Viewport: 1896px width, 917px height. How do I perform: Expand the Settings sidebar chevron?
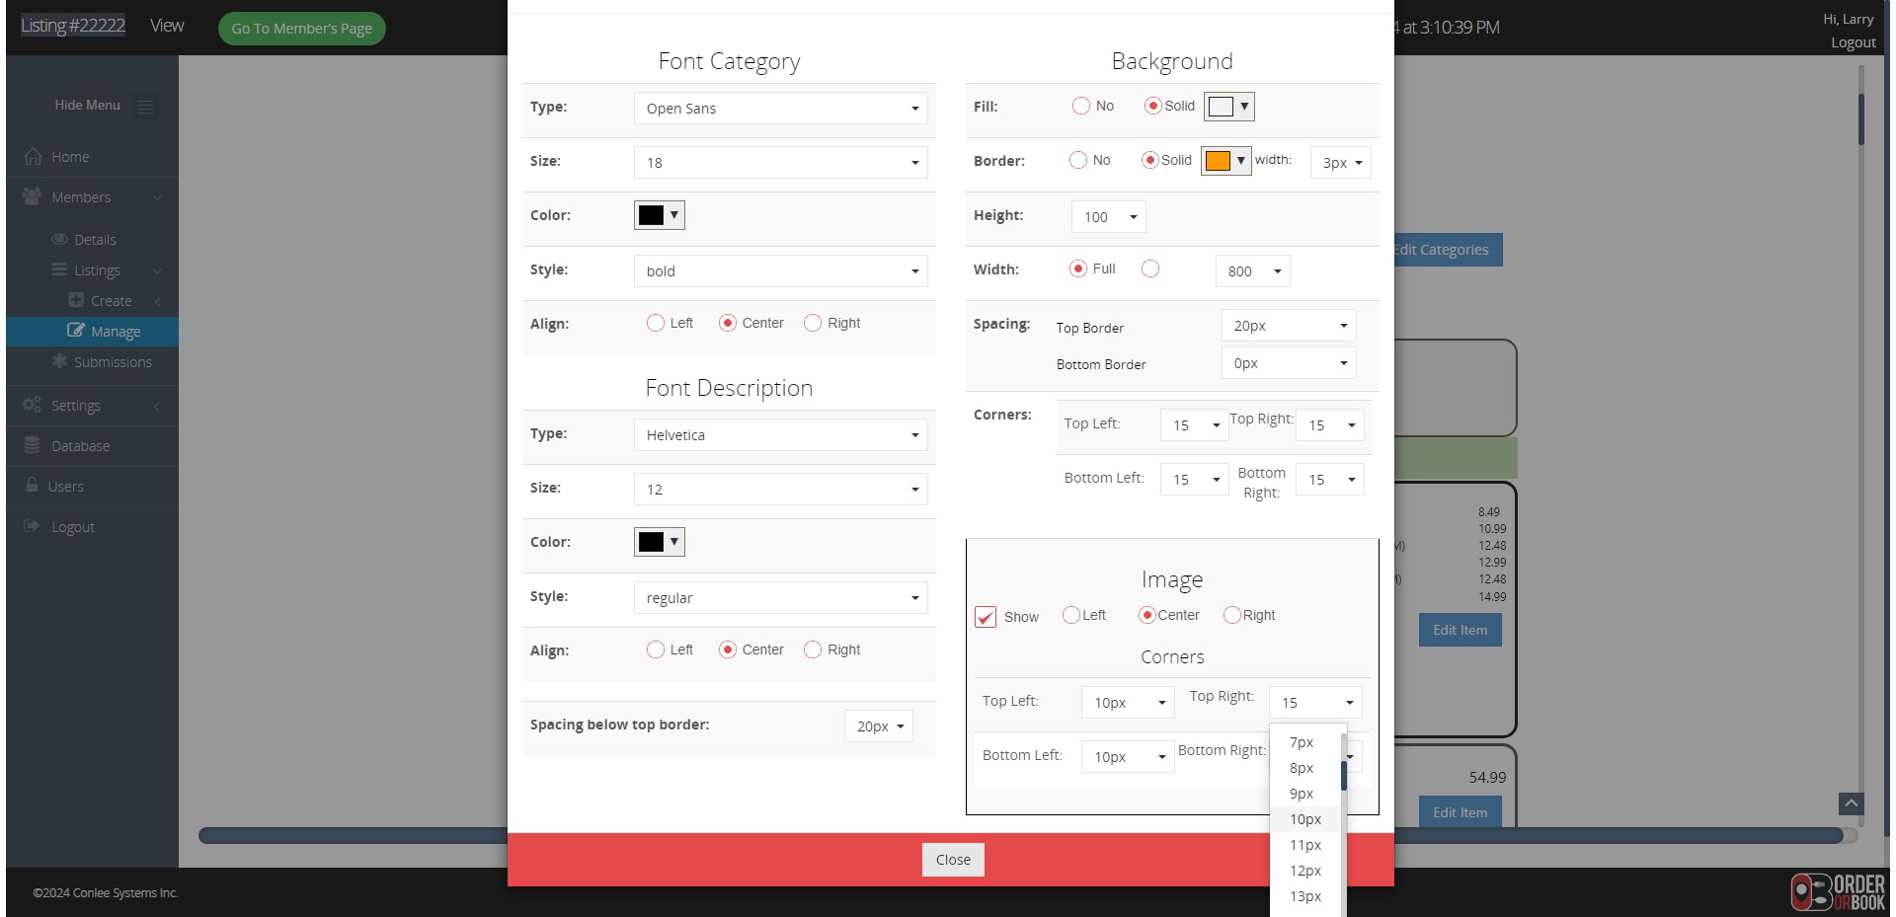pyautogui.click(x=157, y=406)
